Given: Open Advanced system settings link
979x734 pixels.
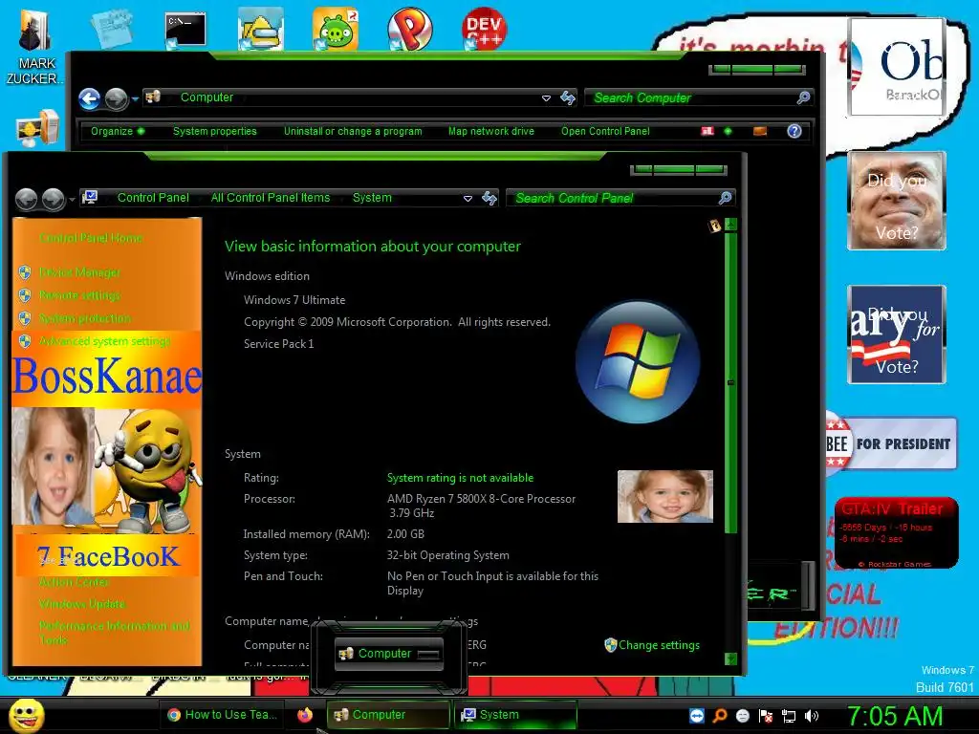Looking at the screenshot, I should (x=104, y=341).
